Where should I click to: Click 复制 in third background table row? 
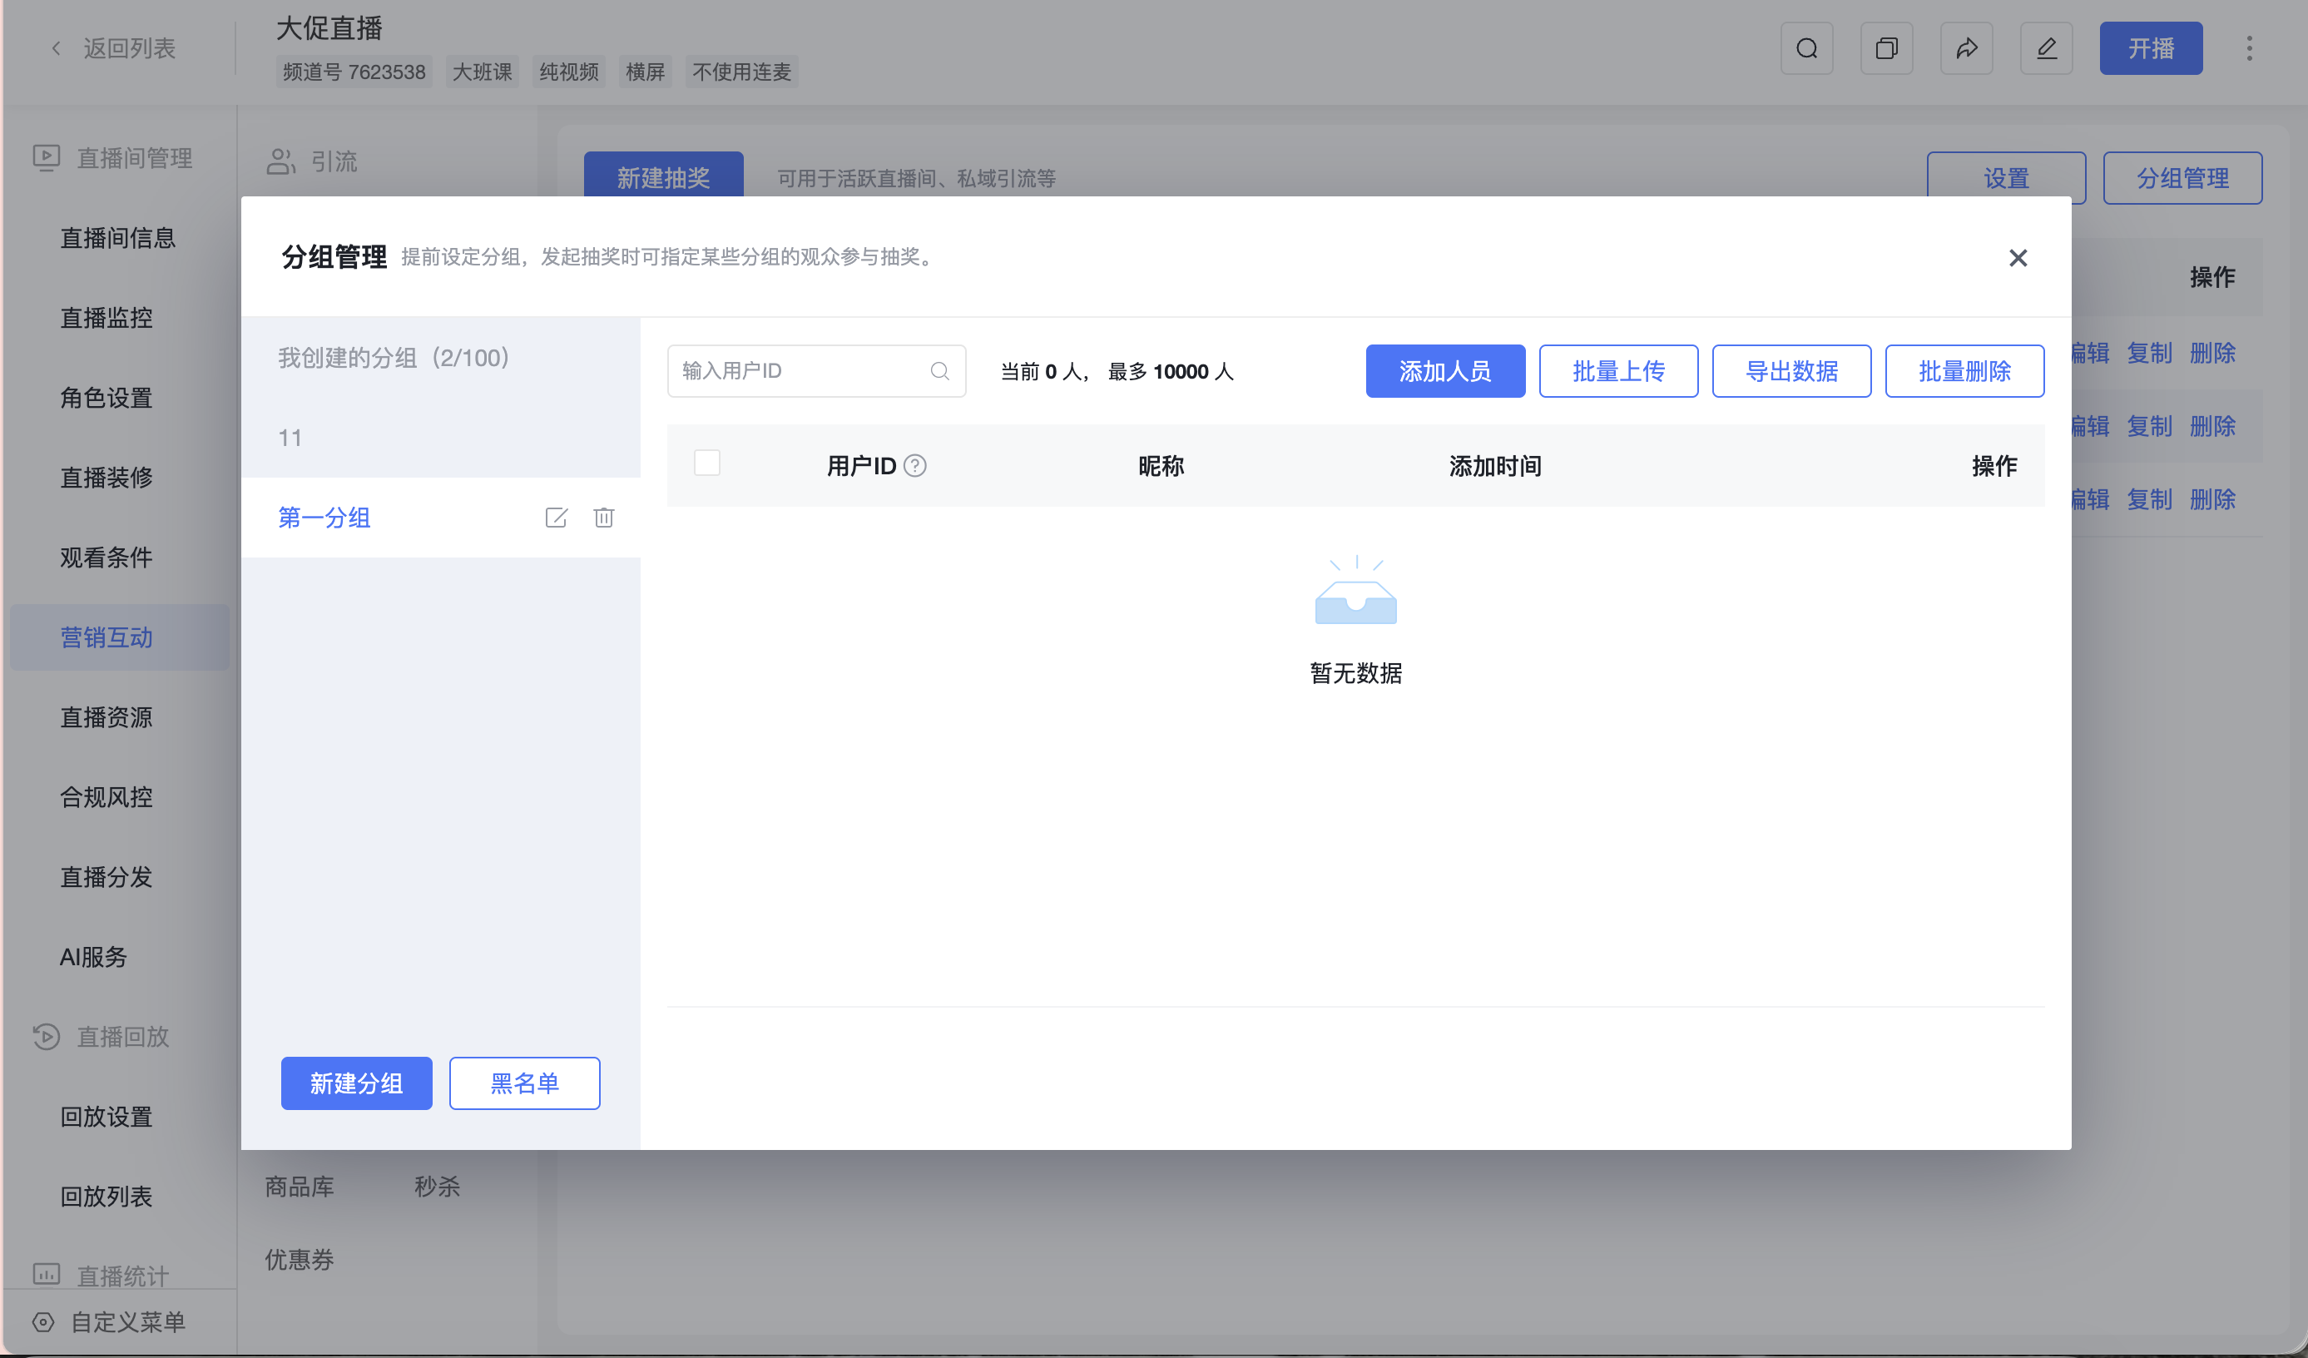[2150, 500]
